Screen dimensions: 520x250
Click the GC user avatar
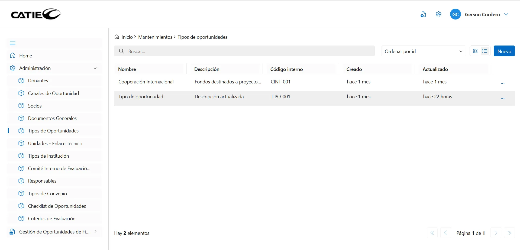click(455, 14)
